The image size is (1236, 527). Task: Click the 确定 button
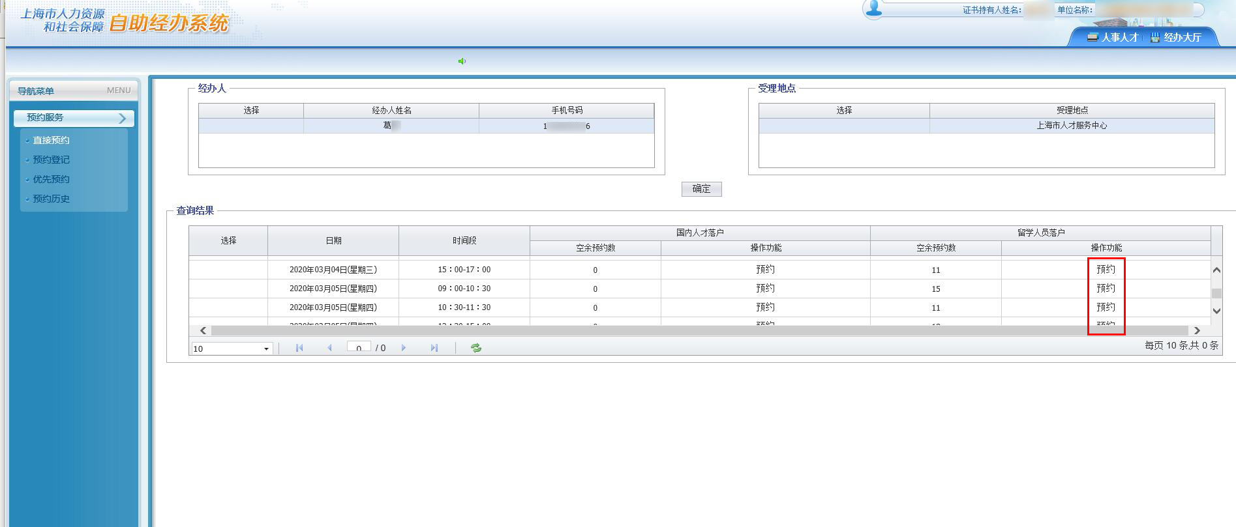[x=701, y=189]
